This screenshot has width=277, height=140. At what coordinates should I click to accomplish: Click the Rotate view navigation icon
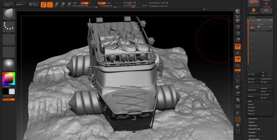point(238,100)
